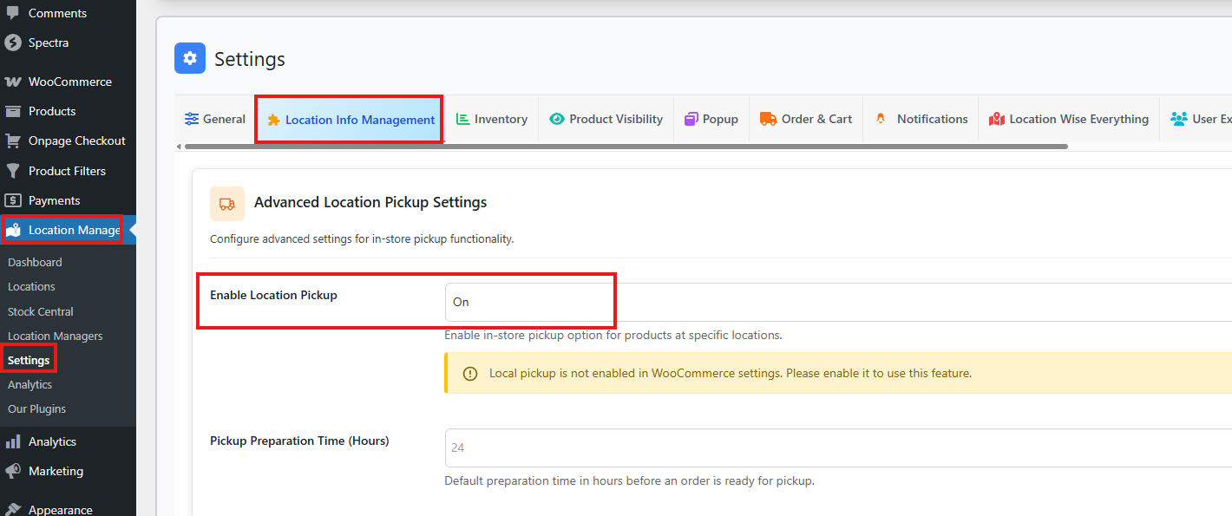Screen dimensions: 1232x516
Task: Click the Onpage Checkout cart icon
Action: (x=13, y=140)
